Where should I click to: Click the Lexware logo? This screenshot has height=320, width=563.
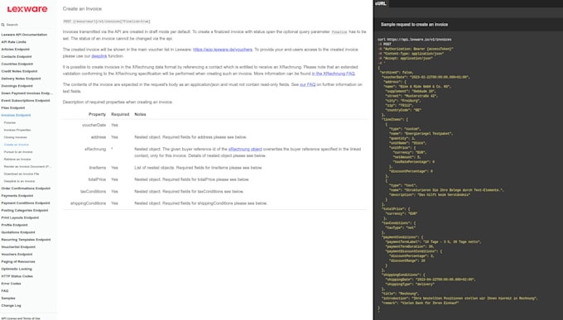(27, 9)
